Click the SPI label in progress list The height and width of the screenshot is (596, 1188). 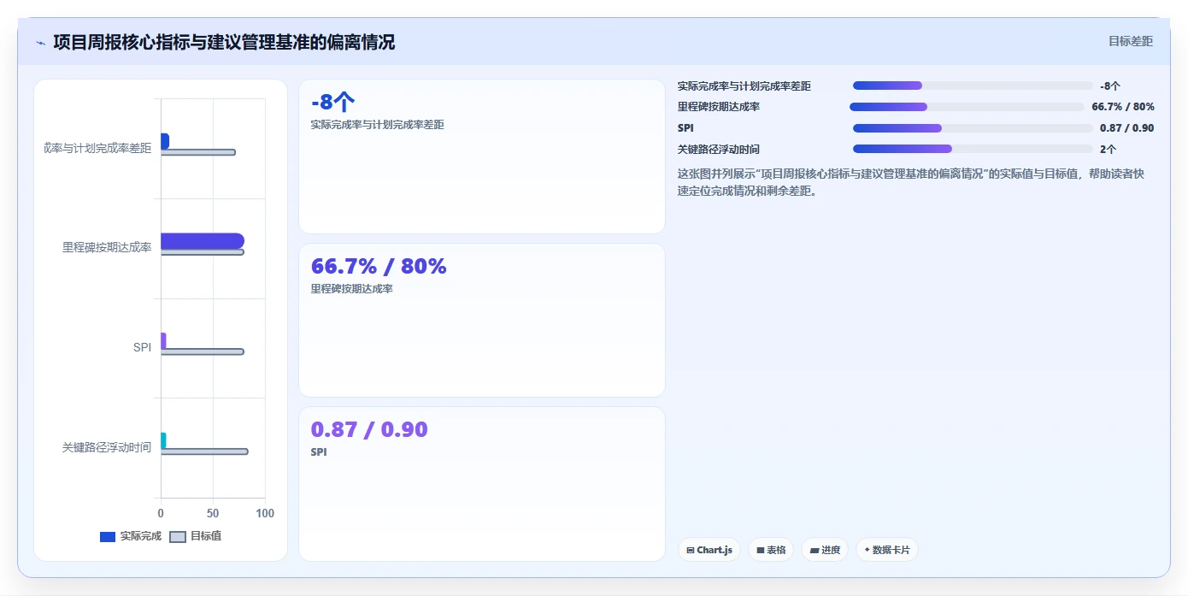pos(685,128)
